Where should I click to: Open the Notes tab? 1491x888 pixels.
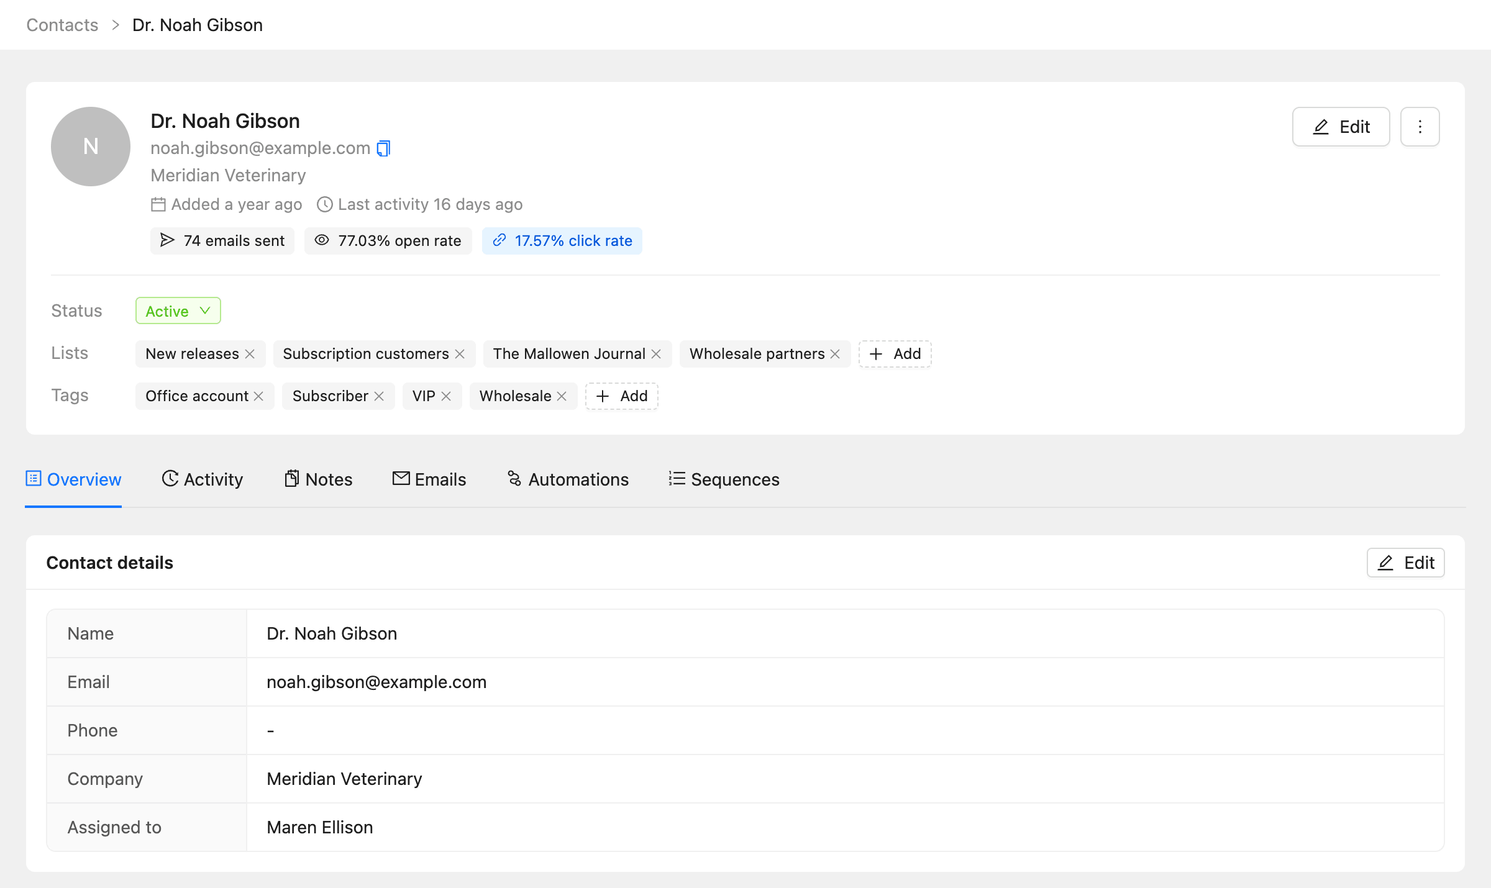[318, 479]
